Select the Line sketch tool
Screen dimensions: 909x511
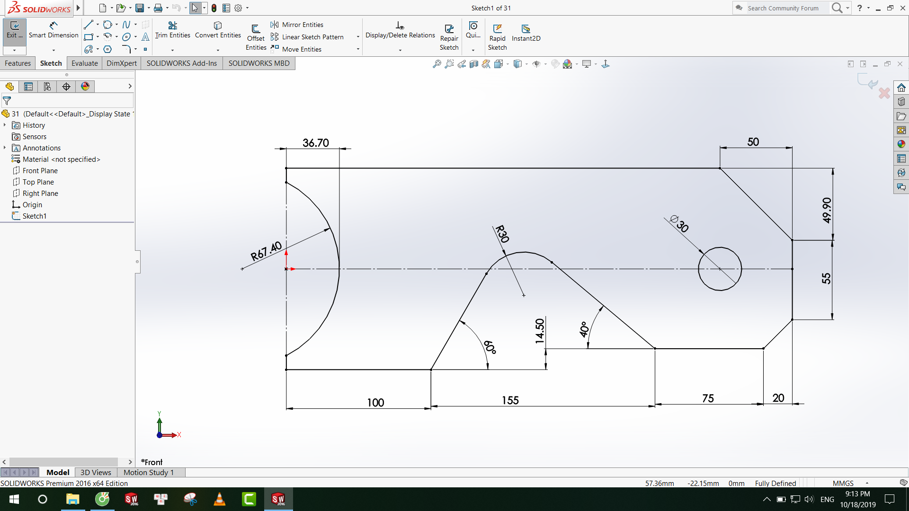(x=89, y=25)
